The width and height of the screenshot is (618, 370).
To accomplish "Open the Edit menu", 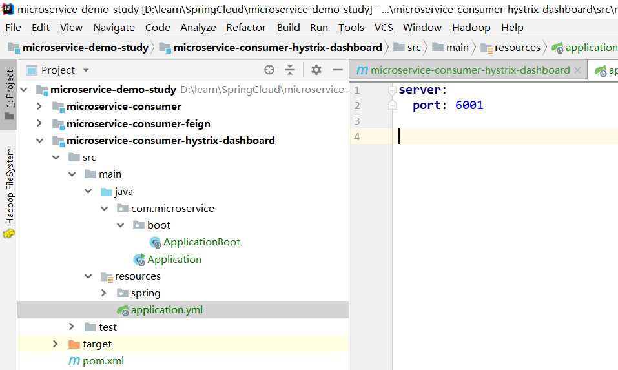I will click(x=41, y=28).
